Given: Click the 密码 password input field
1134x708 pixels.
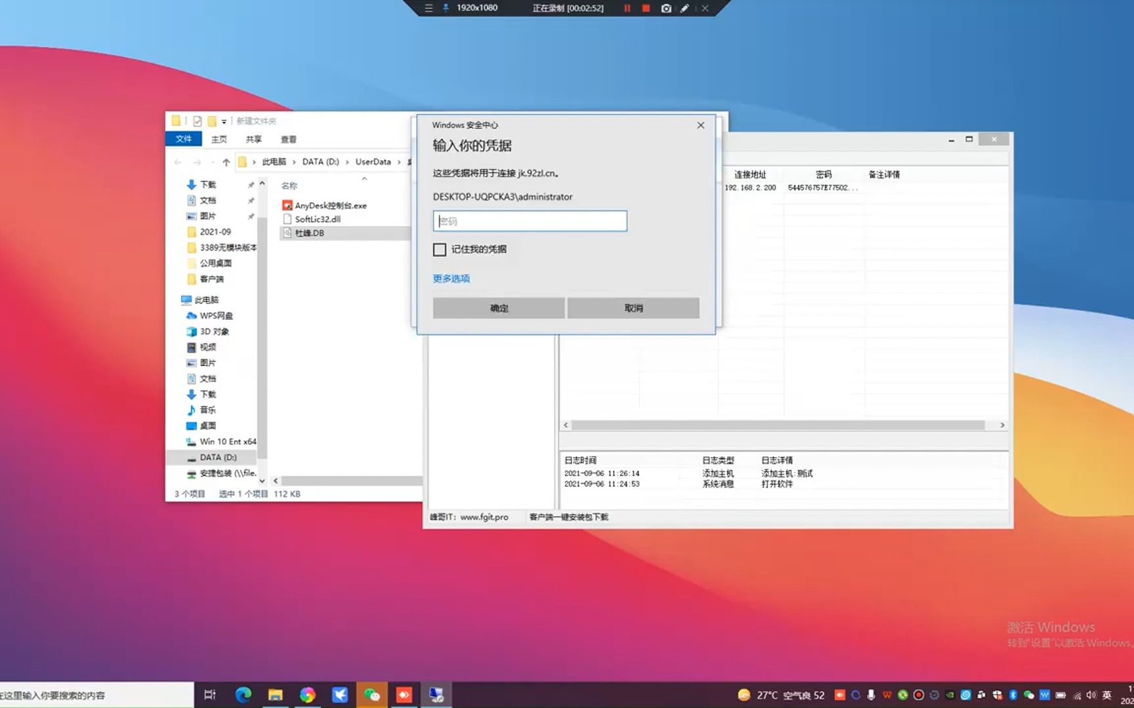Looking at the screenshot, I should tap(530, 221).
